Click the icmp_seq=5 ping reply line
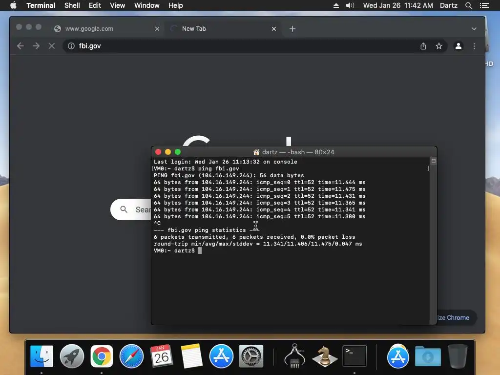The height and width of the screenshot is (375, 500). [x=260, y=216]
